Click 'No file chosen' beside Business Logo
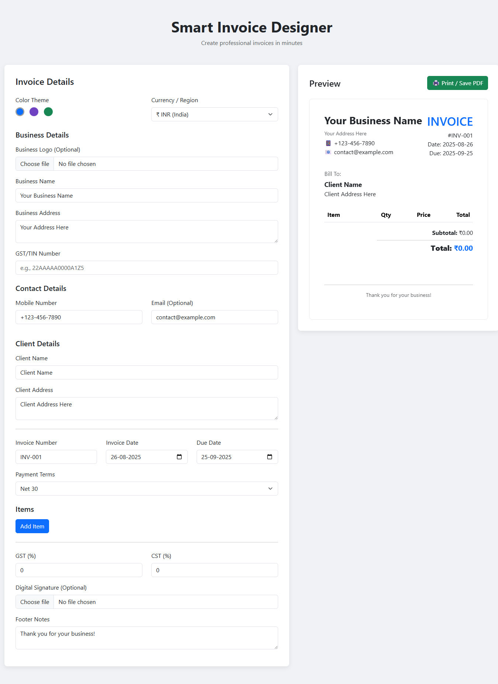Viewport: 498px width, 684px height. click(x=77, y=164)
